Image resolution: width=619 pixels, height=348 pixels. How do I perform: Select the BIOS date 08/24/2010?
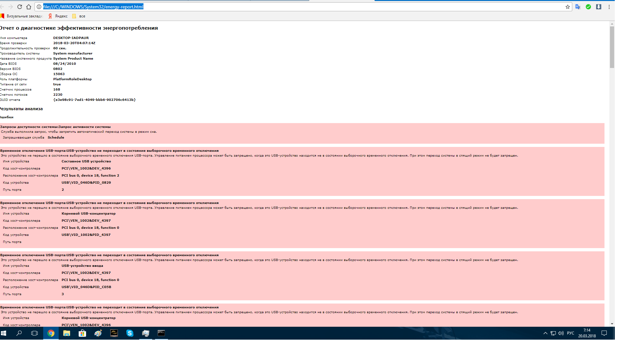(64, 64)
